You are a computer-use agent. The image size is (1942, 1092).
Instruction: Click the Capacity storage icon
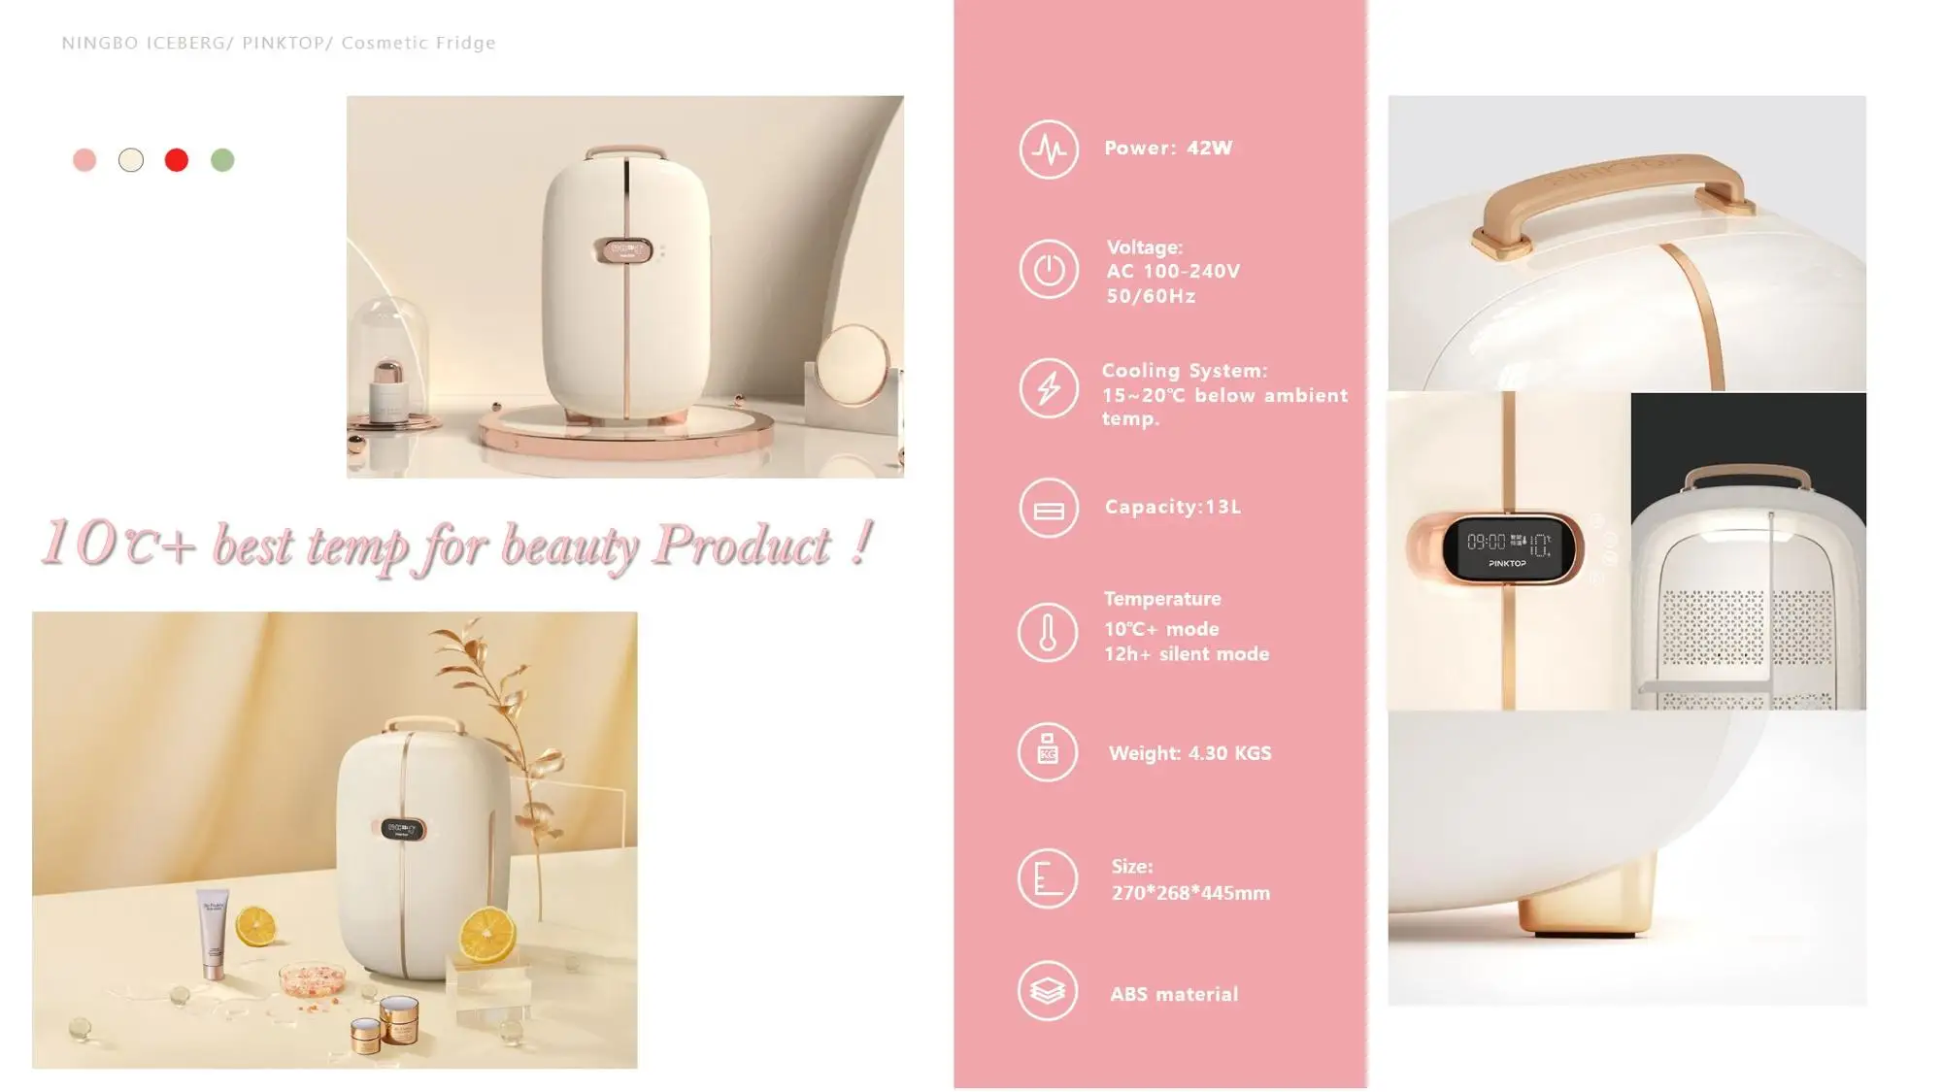[1049, 508]
